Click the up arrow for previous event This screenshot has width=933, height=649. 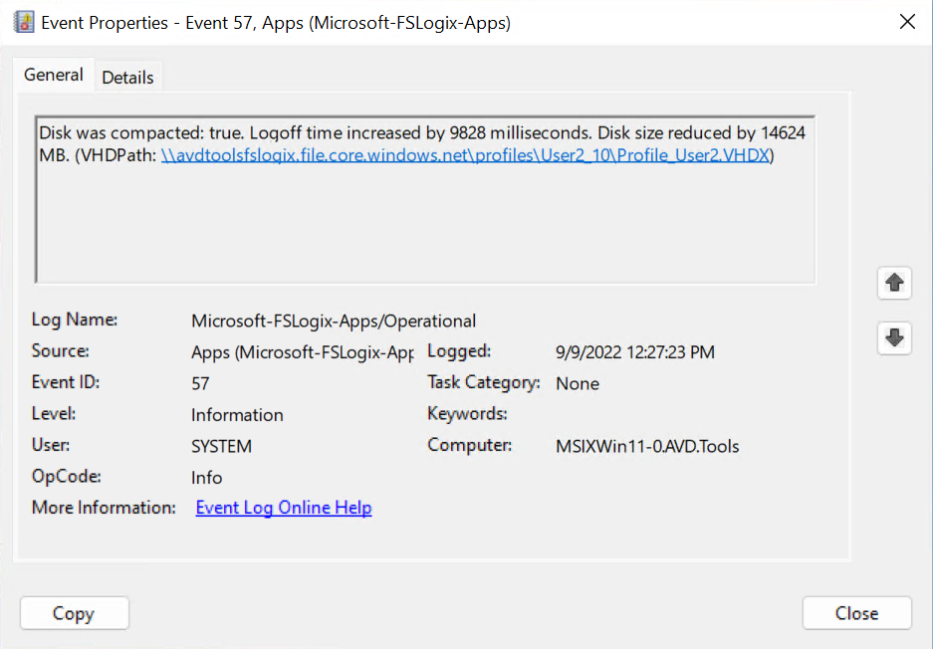(x=894, y=284)
